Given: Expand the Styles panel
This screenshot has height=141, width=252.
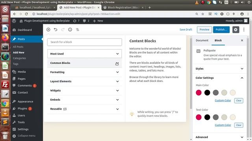Looking at the screenshot, I should (219, 69).
